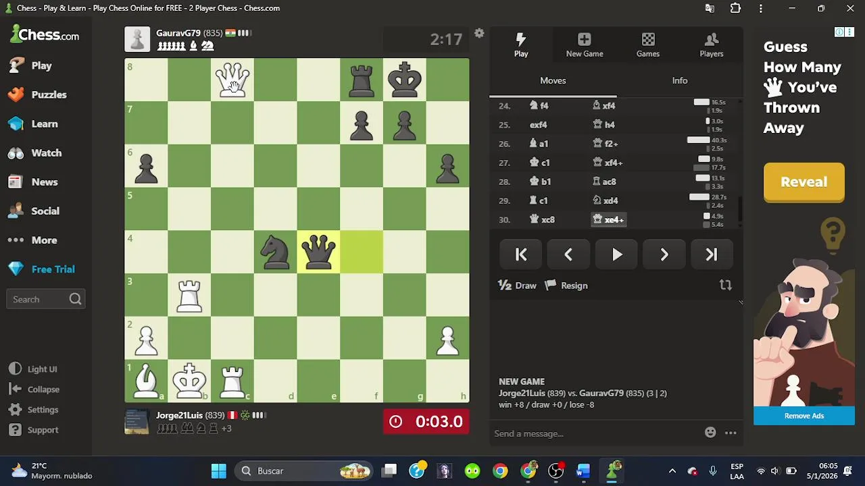Open Settings from the sidebar
The image size is (865, 486).
(34, 410)
